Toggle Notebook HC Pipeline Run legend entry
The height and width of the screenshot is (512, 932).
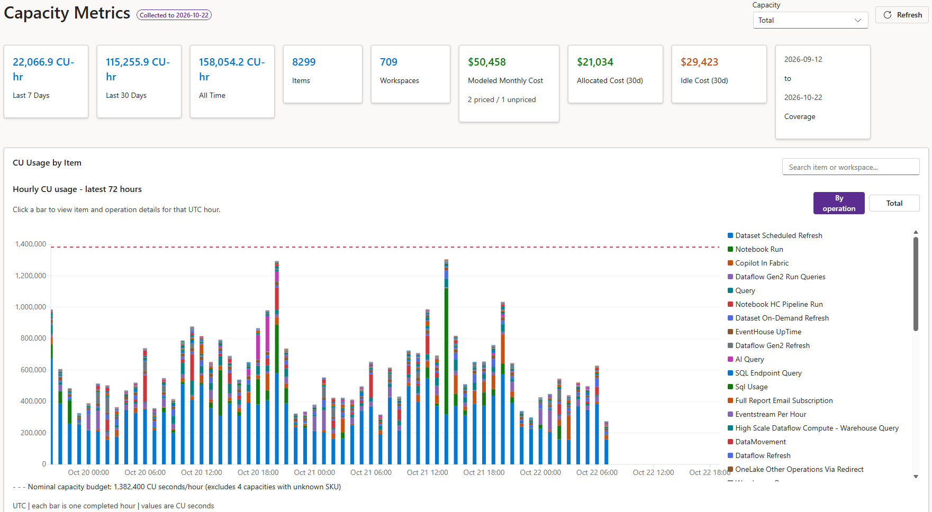(x=775, y=304)
